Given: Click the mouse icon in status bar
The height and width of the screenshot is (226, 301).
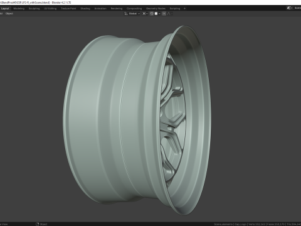Looking at the screenshot, I should pos(38,224).
